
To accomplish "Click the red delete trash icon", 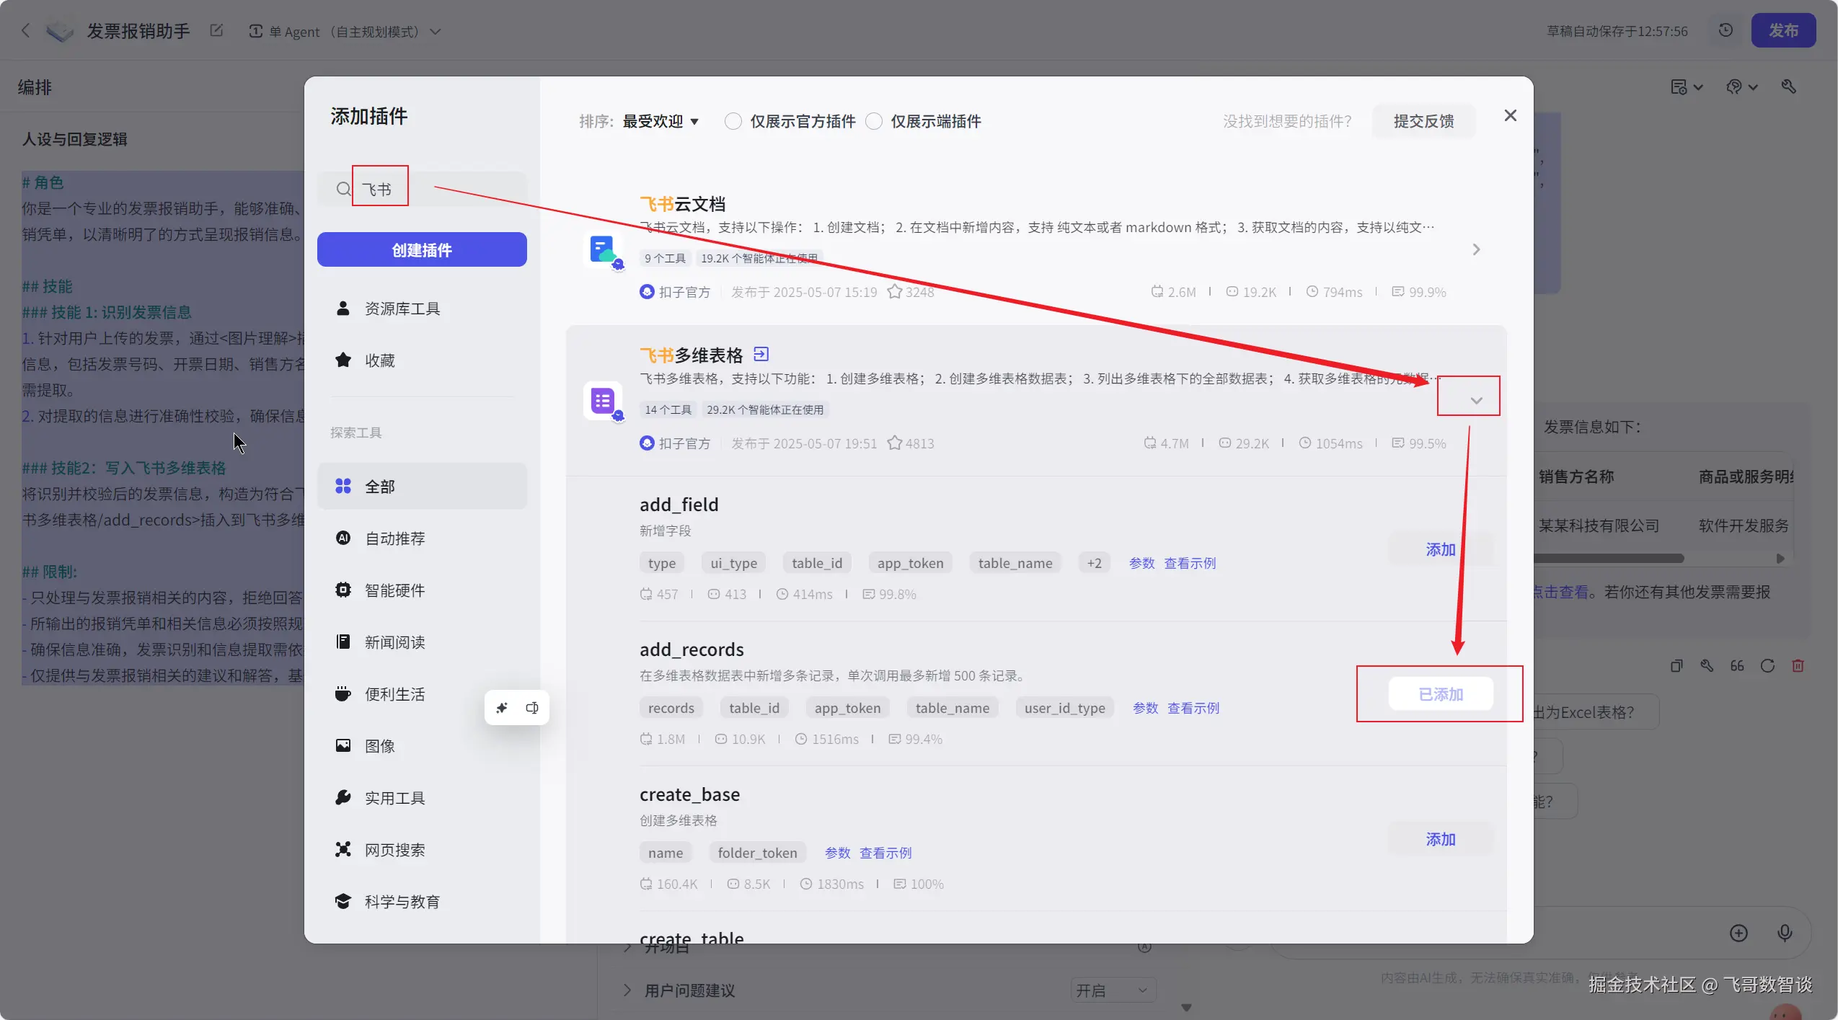I will point(1798,665).
